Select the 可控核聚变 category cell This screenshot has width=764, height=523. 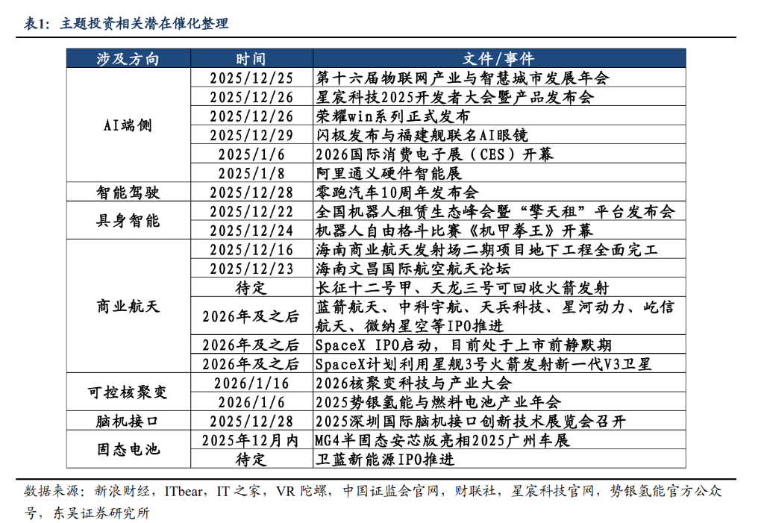128,392
